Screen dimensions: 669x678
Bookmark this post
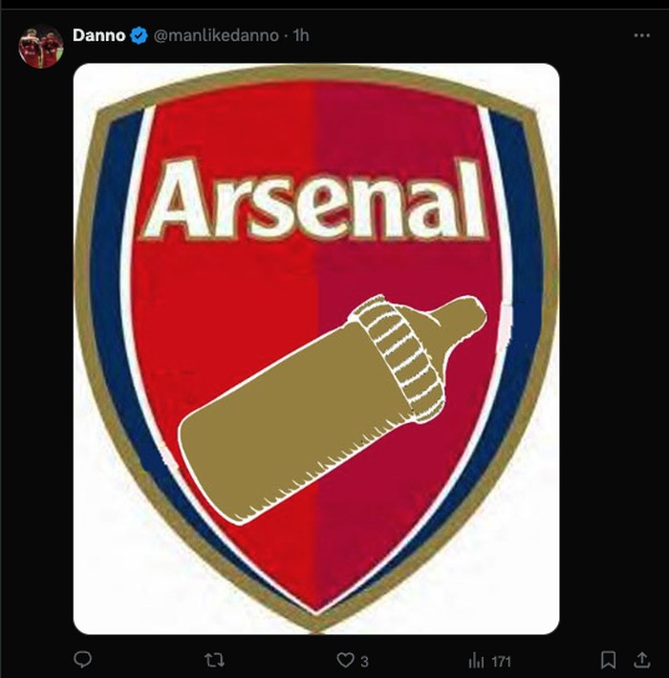tap(608, 660)
